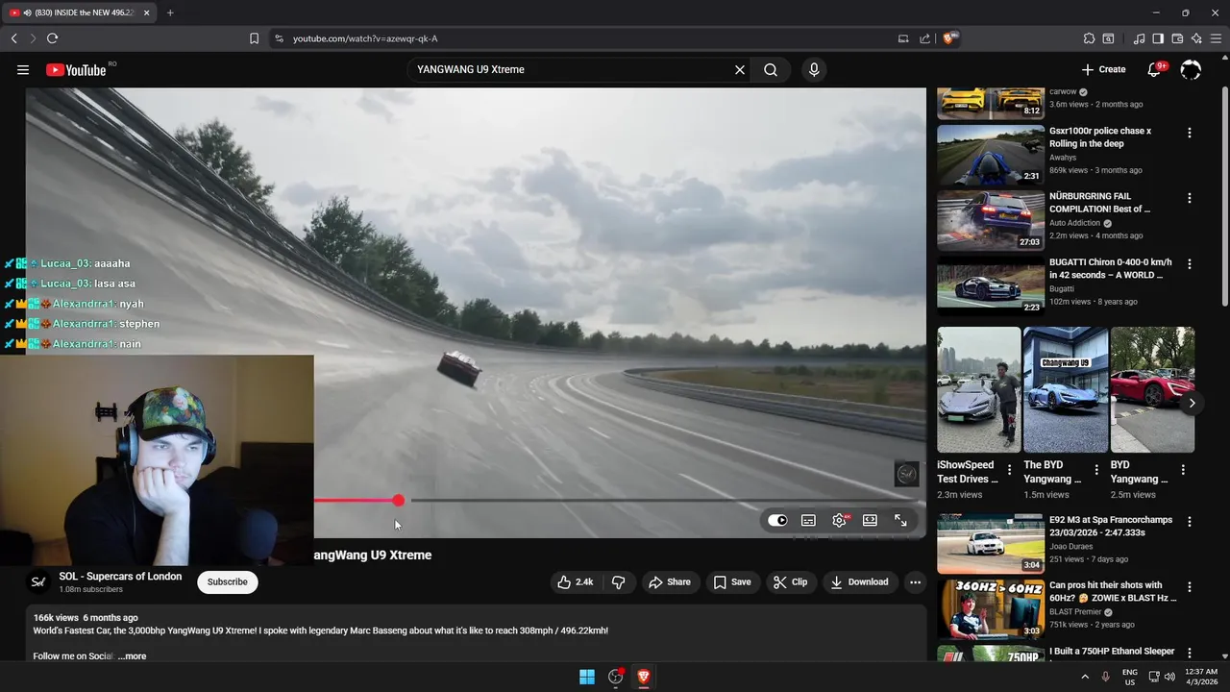
Task: Open options for The BYD Yangwang short
Action: [x=1096, y=470]
